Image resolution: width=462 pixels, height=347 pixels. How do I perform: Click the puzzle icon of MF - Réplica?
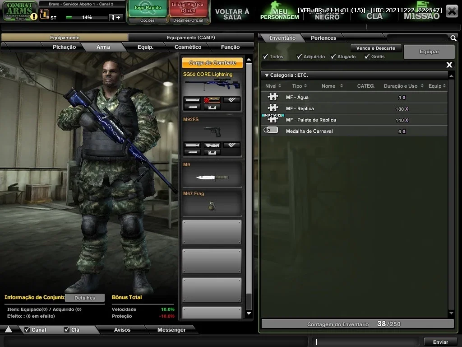[x=273, y=108]
